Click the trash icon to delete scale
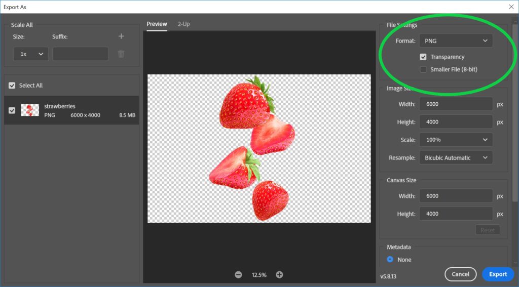Screen dimensions: 519x287 tap(121, 54)
